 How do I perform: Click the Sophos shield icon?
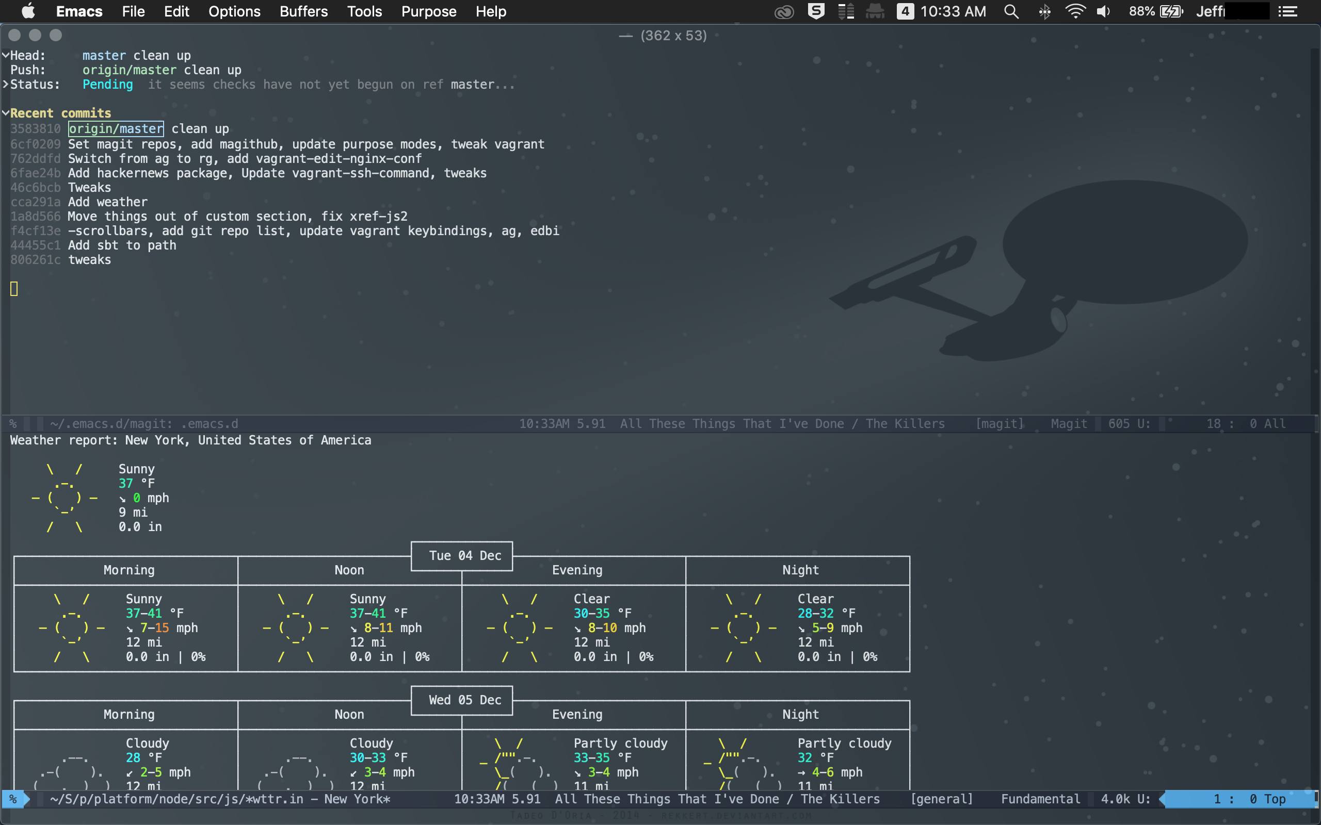click(x=815, y=11)
